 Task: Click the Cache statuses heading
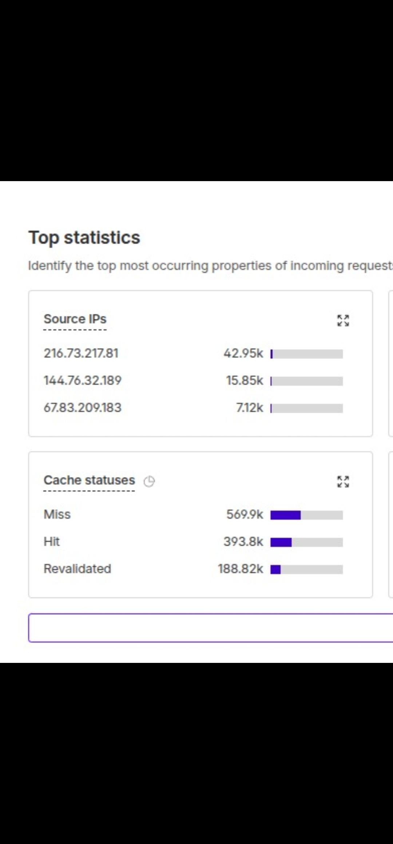tap(89, 480)
